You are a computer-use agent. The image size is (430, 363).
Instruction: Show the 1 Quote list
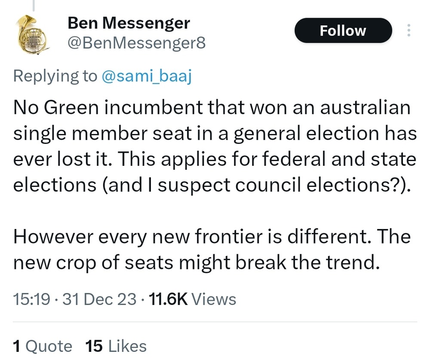point(43,346)
